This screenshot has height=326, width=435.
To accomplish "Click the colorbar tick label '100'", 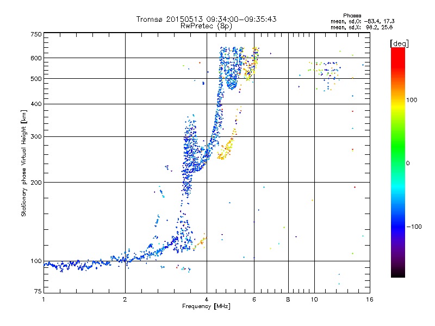I will pos(412,100).
